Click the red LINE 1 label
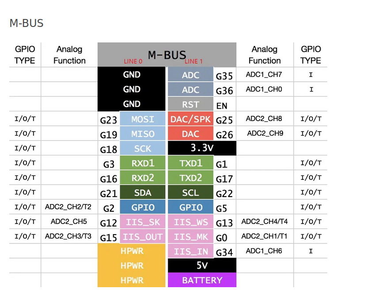Screen dimensions: 367x300 pyautogui.click(x=193, y=61)
